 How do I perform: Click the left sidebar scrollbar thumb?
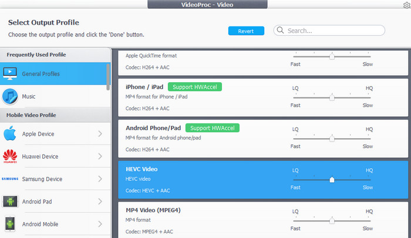[x=108, y=76]
